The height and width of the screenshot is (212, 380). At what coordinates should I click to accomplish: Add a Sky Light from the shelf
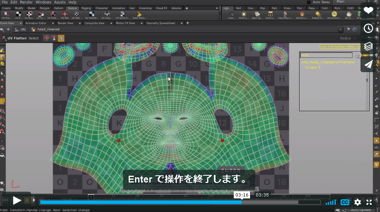pyautogui.click(x=349, y=15)
